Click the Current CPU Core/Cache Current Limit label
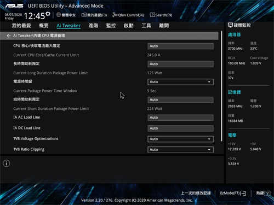Image resolution: width=274 pixels, height=205 pixels. point(46,55)
